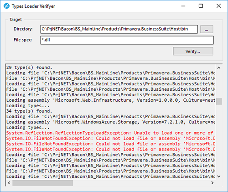The width and height of the screenshot is (228, 192).
Task: Click the horizontal scrollbar thumb
Action: tap(43, 183)
